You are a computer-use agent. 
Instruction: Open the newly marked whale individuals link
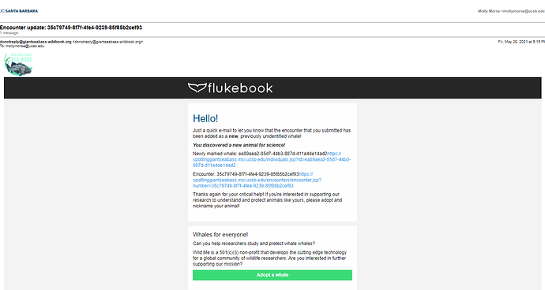(x=272, y=159)
